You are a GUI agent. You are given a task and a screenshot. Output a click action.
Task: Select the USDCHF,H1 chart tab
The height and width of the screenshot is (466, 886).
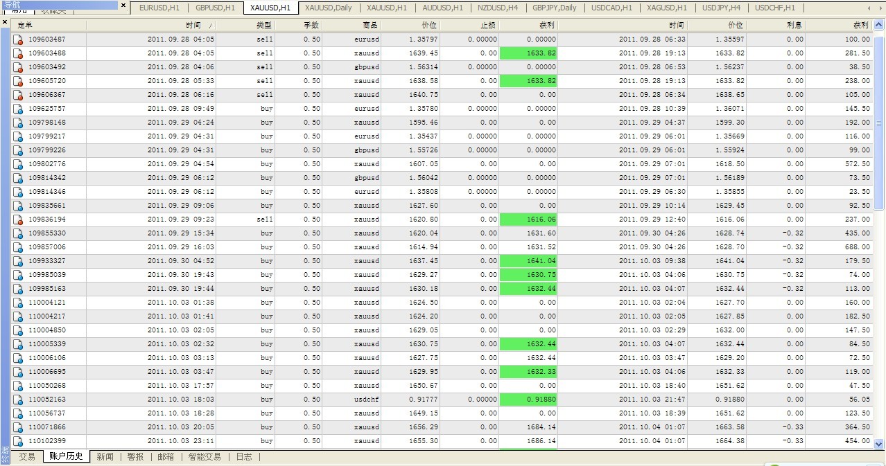(774, 8)
